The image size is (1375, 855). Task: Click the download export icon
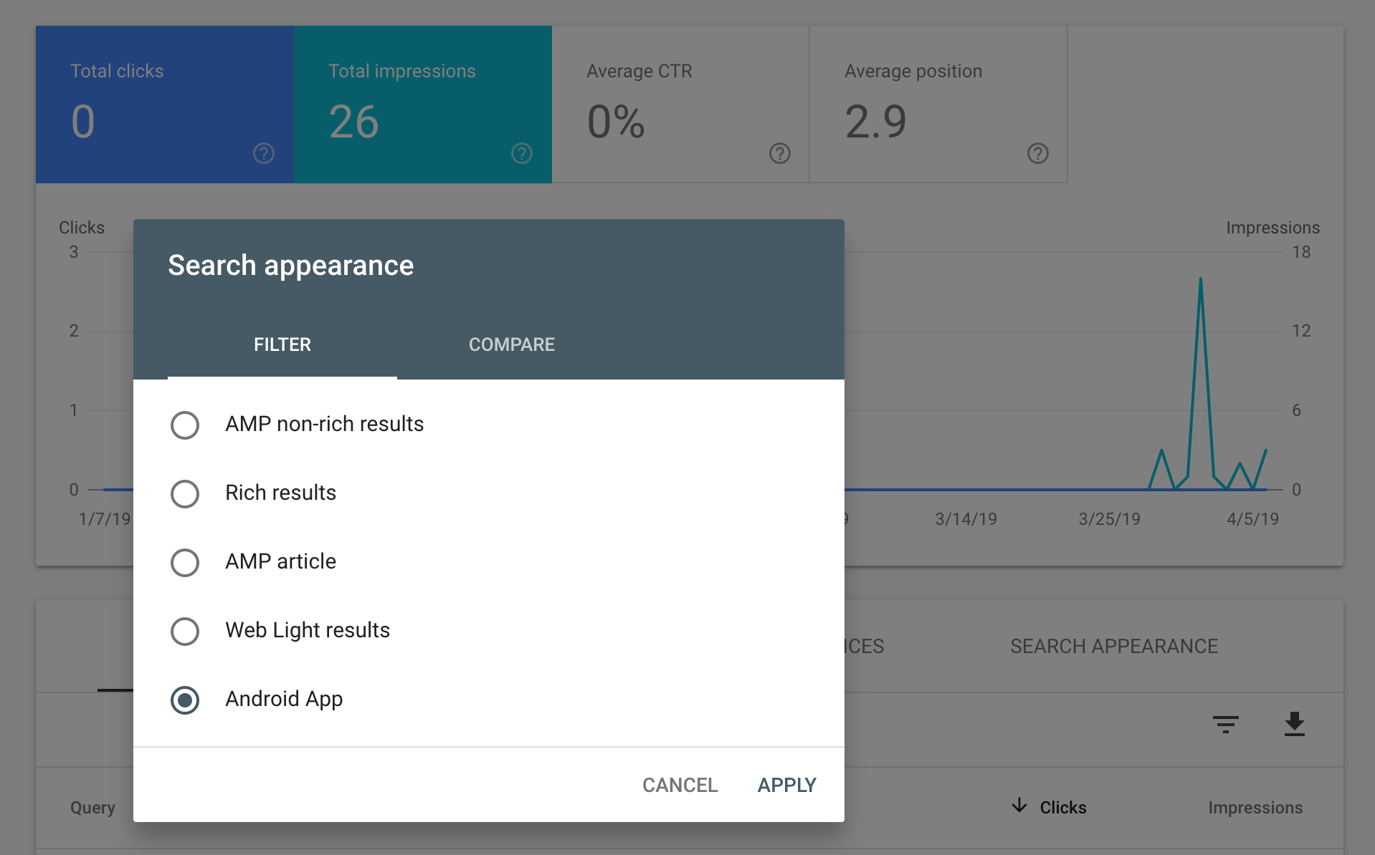pos(1295,725)
